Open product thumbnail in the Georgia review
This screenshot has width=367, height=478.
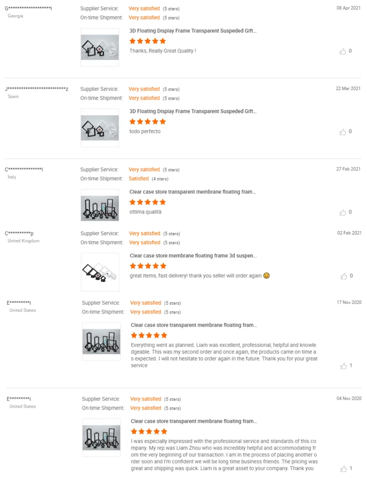(100, 47)
